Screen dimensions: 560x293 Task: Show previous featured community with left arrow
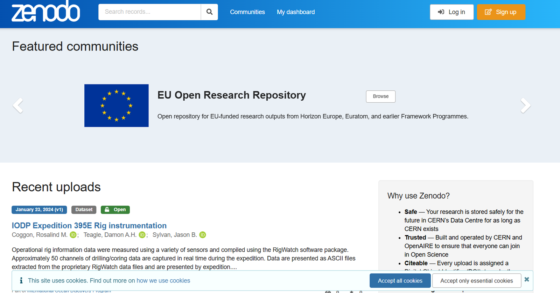coord(18,105)
